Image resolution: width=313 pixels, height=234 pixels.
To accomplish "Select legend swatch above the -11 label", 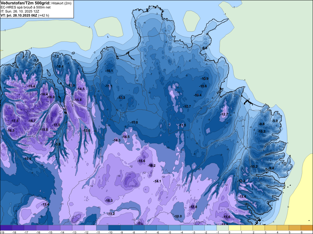I will (102, 228).
